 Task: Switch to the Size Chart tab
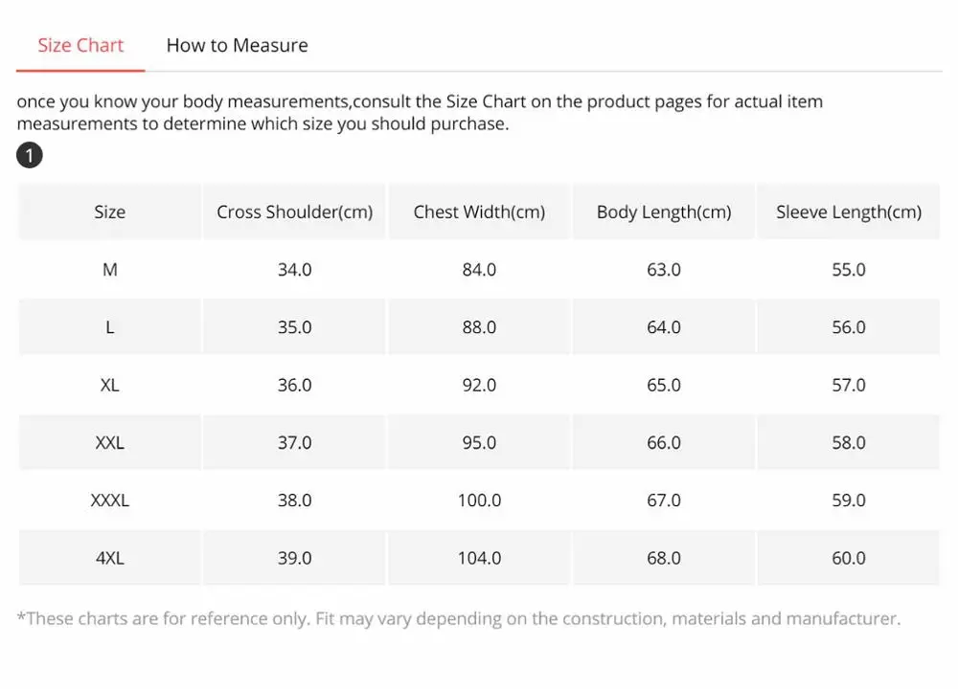[x=80, y=45]
